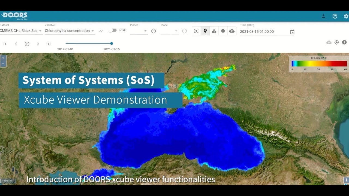Viewport: 349px width, 196px height.
Task: Click the 2019-01-01 slider start label
Action: pyautogui.click(x=65, y=49)
